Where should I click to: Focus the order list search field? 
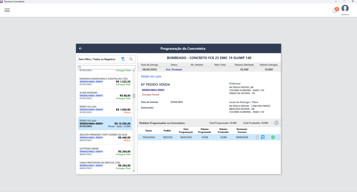tap(107, 67)
